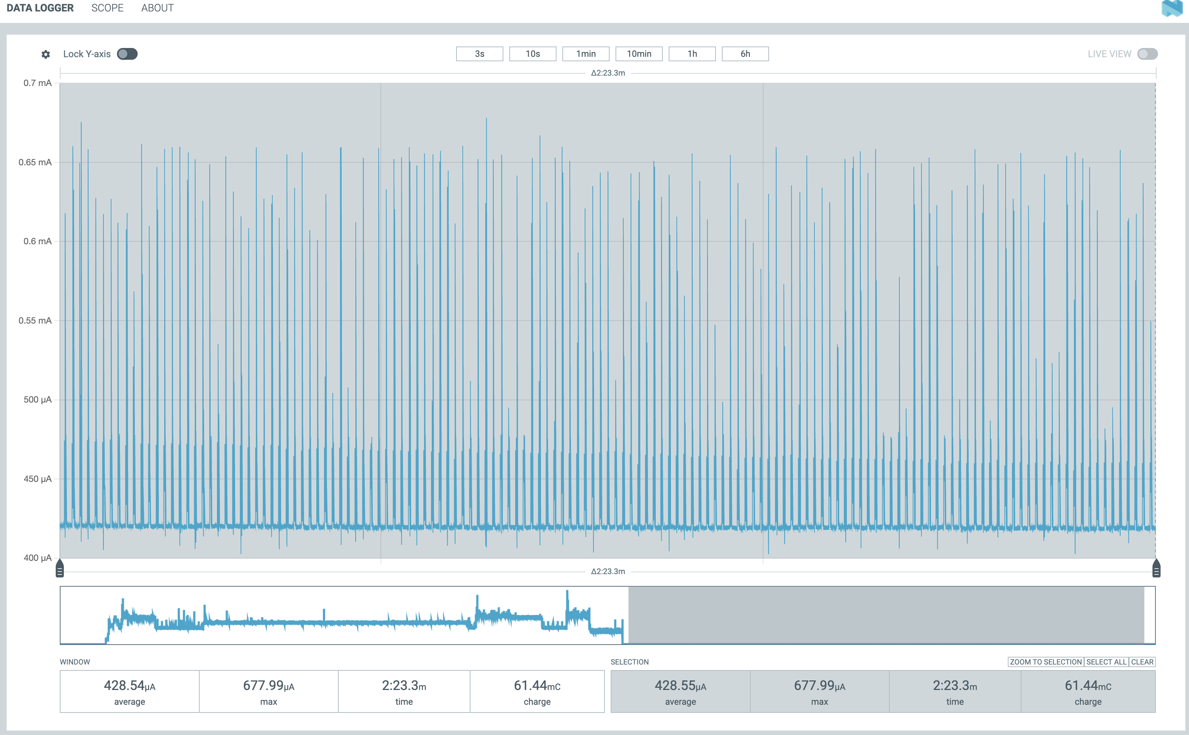The height and width of the screenshot is (735, 1189).
Task: Choose the 10min time window
Action: (x=639, y=54)
